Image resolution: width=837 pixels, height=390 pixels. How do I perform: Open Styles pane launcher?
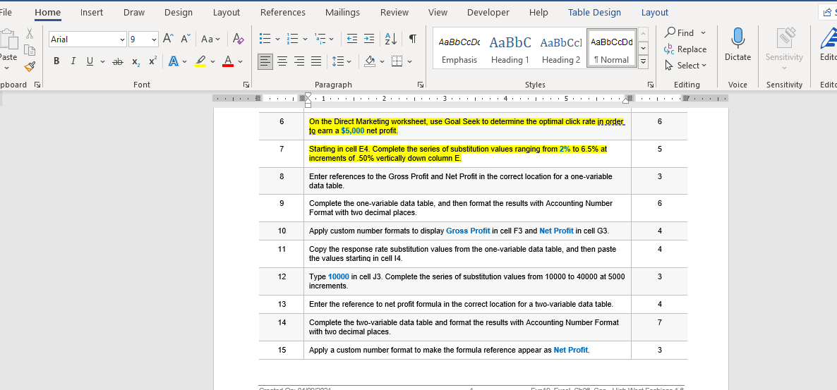coord(651,85)
